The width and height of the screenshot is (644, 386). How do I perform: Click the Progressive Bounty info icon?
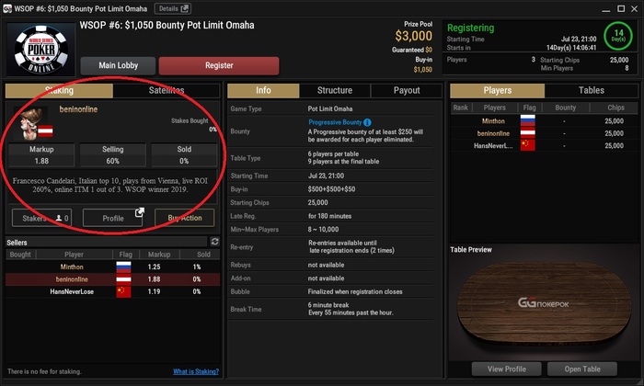coord(367,122)
